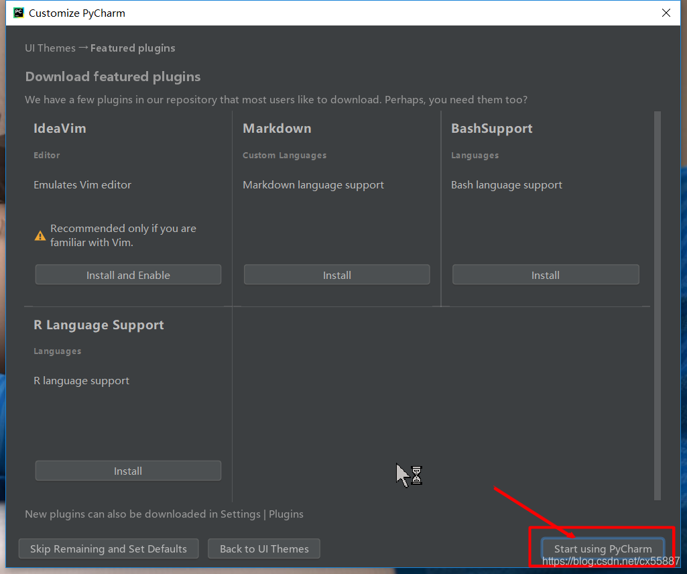Click 'Editor' category label under IdeaVim
This screenshot has width=687, height=574.
pos(47,155)
